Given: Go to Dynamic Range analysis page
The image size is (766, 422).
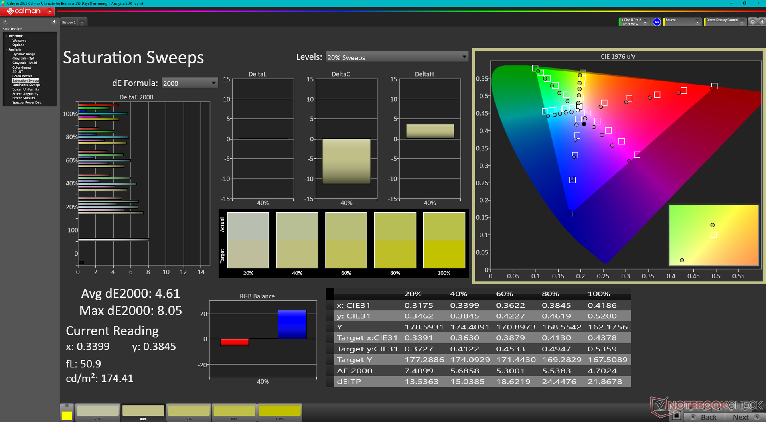Looking at the screenshot, I should (x=24, y=54).
